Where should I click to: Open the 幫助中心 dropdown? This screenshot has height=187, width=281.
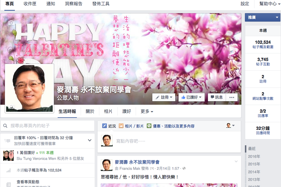pyautogui.click(x=270, y=4)
